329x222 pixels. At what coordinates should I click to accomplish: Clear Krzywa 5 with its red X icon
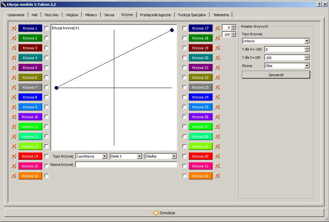14,67
